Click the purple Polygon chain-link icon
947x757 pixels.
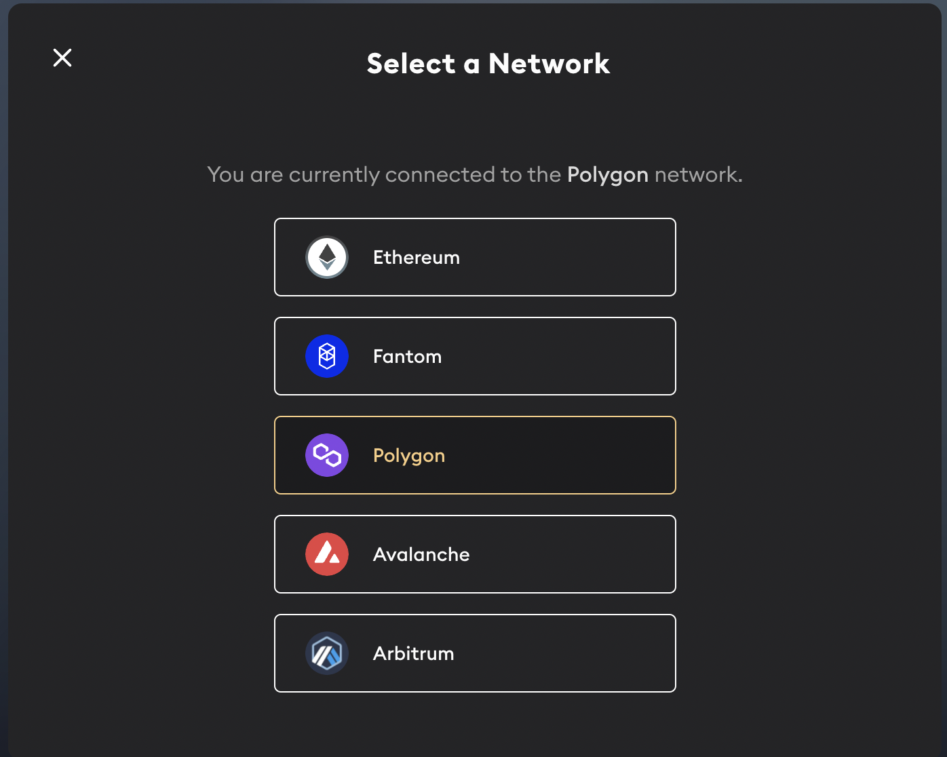pyautogui.click(x=327, y=455)
